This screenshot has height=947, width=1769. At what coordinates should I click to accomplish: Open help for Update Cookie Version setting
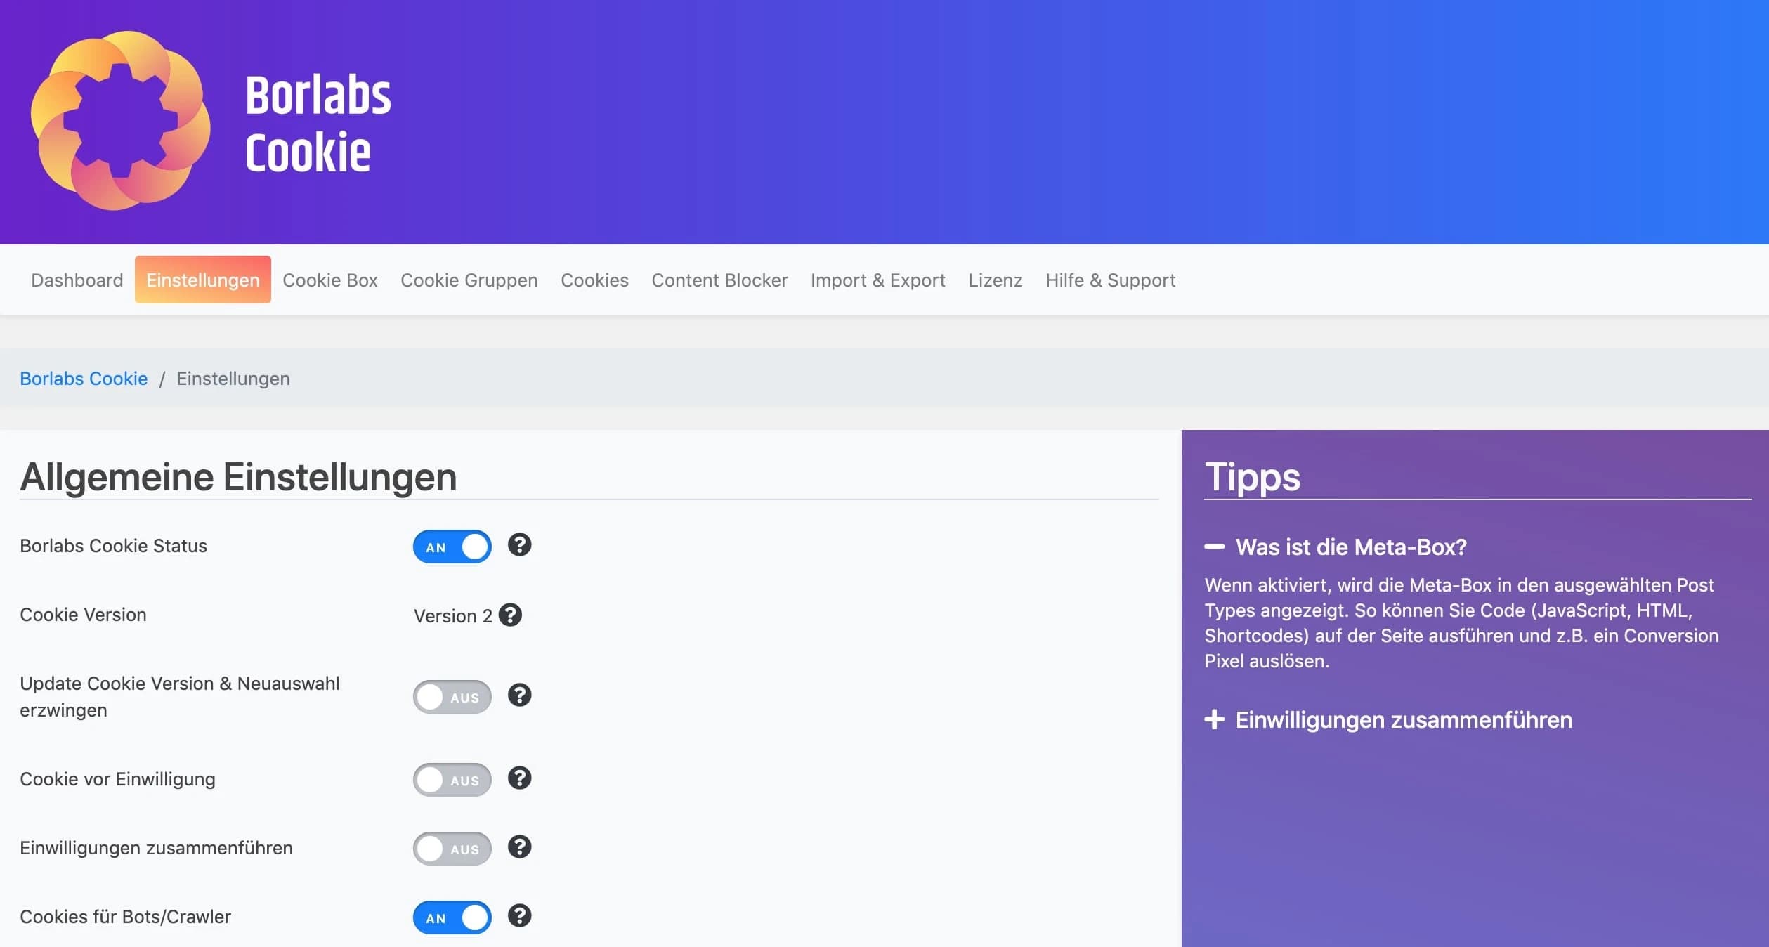click(519, 695)
